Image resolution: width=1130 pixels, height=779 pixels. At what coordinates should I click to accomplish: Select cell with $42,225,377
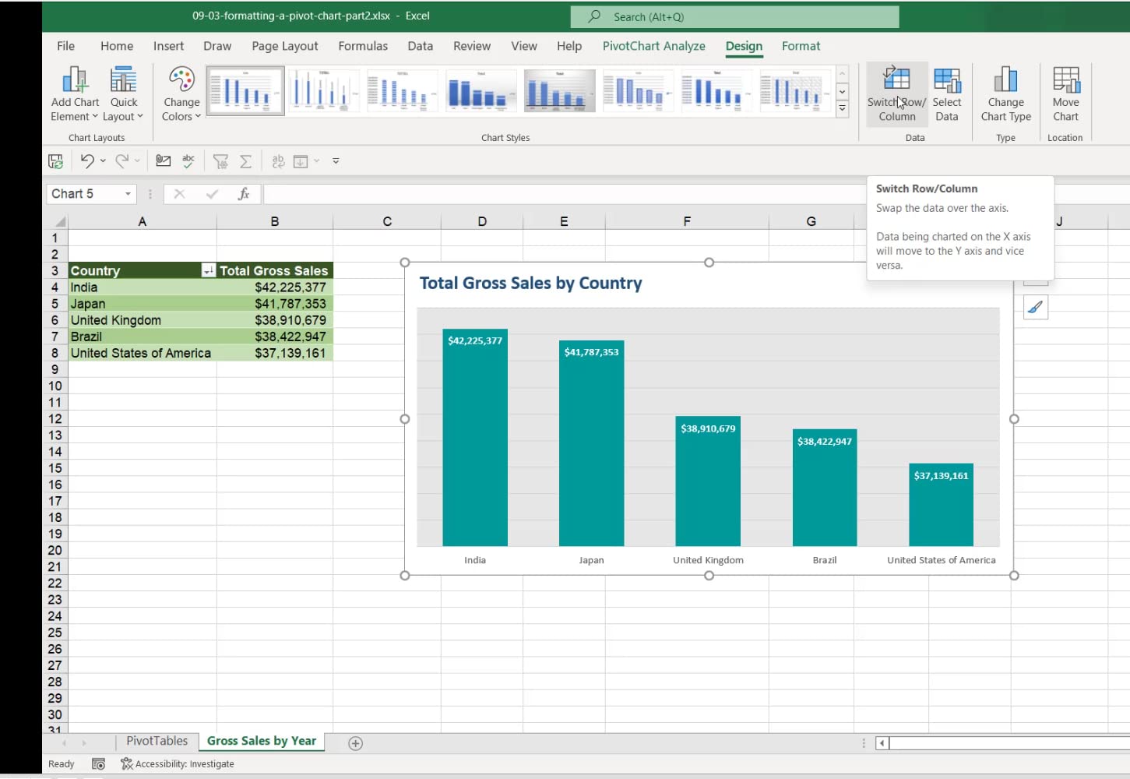click(x=275, y=287)
